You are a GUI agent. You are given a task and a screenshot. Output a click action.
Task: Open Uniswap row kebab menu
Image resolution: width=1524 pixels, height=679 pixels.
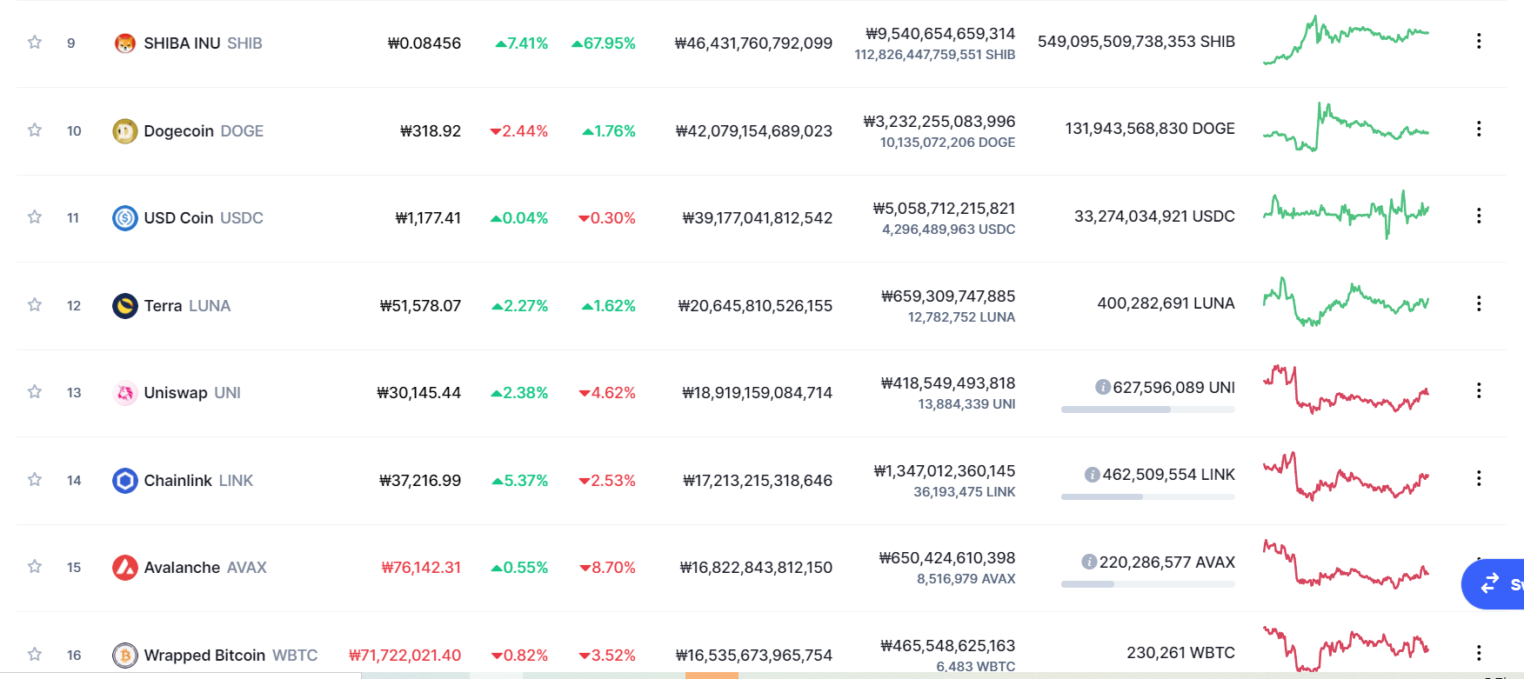pos(1479,390)
